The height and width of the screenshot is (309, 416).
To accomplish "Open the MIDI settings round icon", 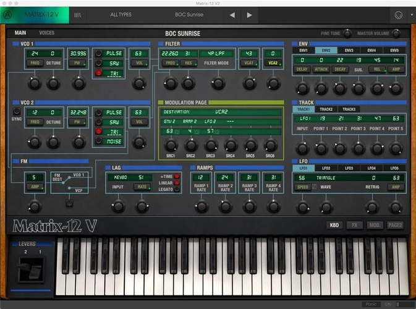I will click(x=399, y=15).
